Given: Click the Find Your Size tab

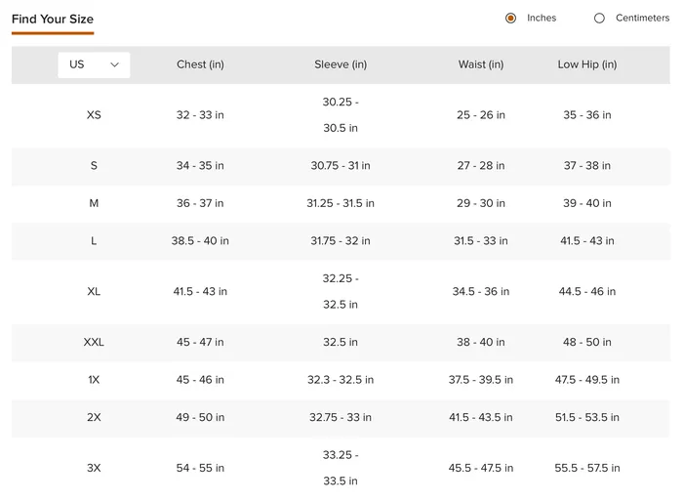Looking at the screenshot, I should click(53, 20).
